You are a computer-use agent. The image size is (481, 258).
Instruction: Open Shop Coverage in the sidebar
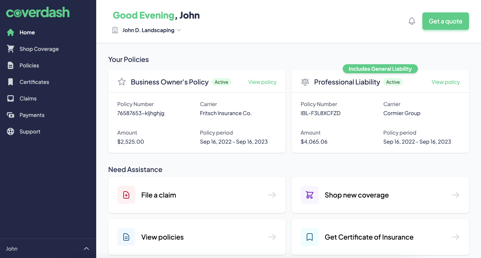pos(39,49)
